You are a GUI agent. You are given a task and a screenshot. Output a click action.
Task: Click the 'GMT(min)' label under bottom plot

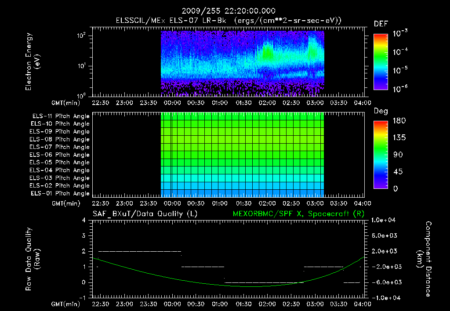point(66,304)
